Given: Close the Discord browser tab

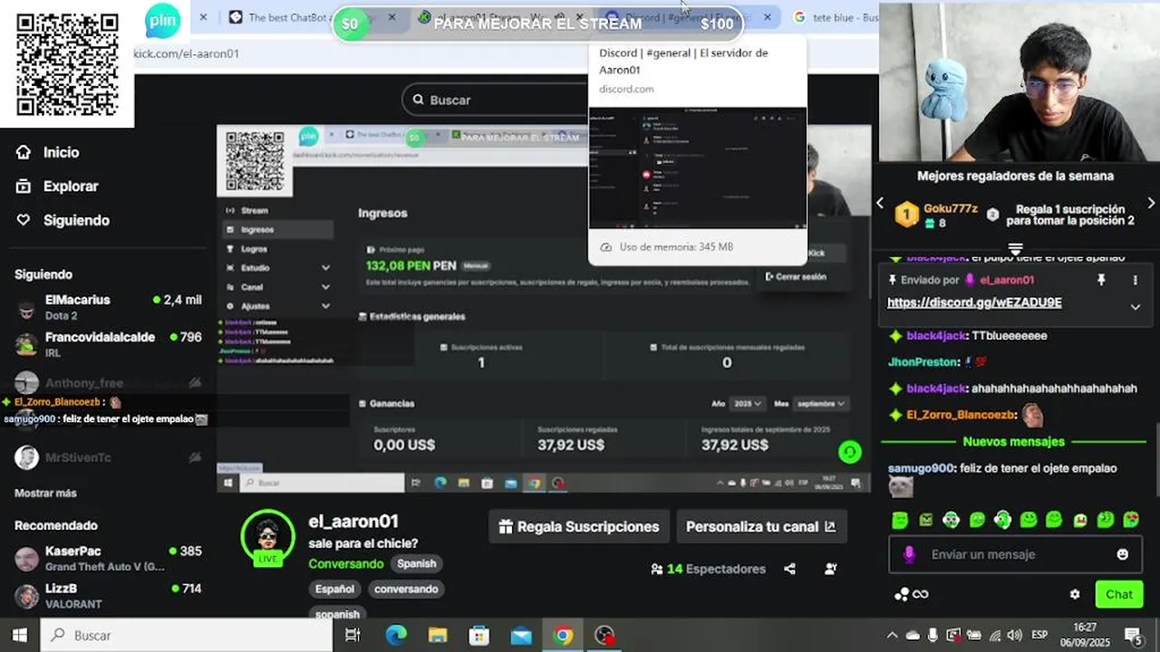Looking at the screenshot, I should coord(767,17).
